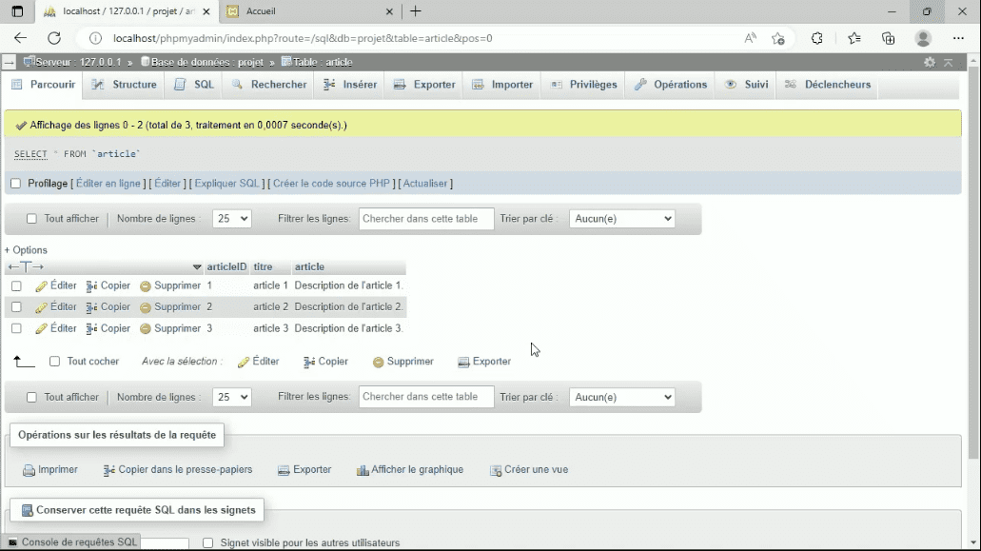
Task: Select the Éditer pencil icon for row 1
Action: [44, 285]
